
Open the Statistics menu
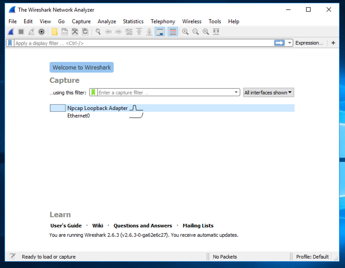tap(133, 21)
